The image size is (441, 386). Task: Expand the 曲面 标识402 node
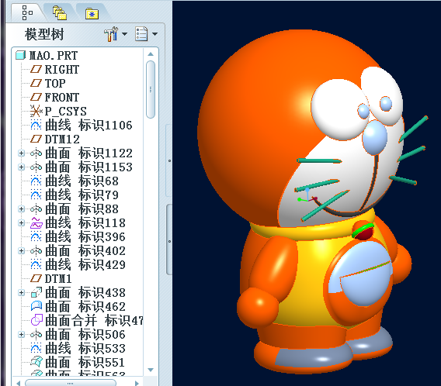[22, 250]
